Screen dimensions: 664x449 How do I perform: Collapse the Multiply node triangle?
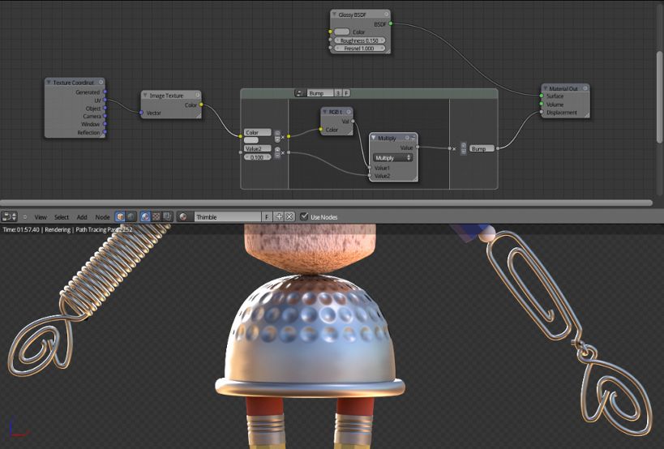click(374, 138)
